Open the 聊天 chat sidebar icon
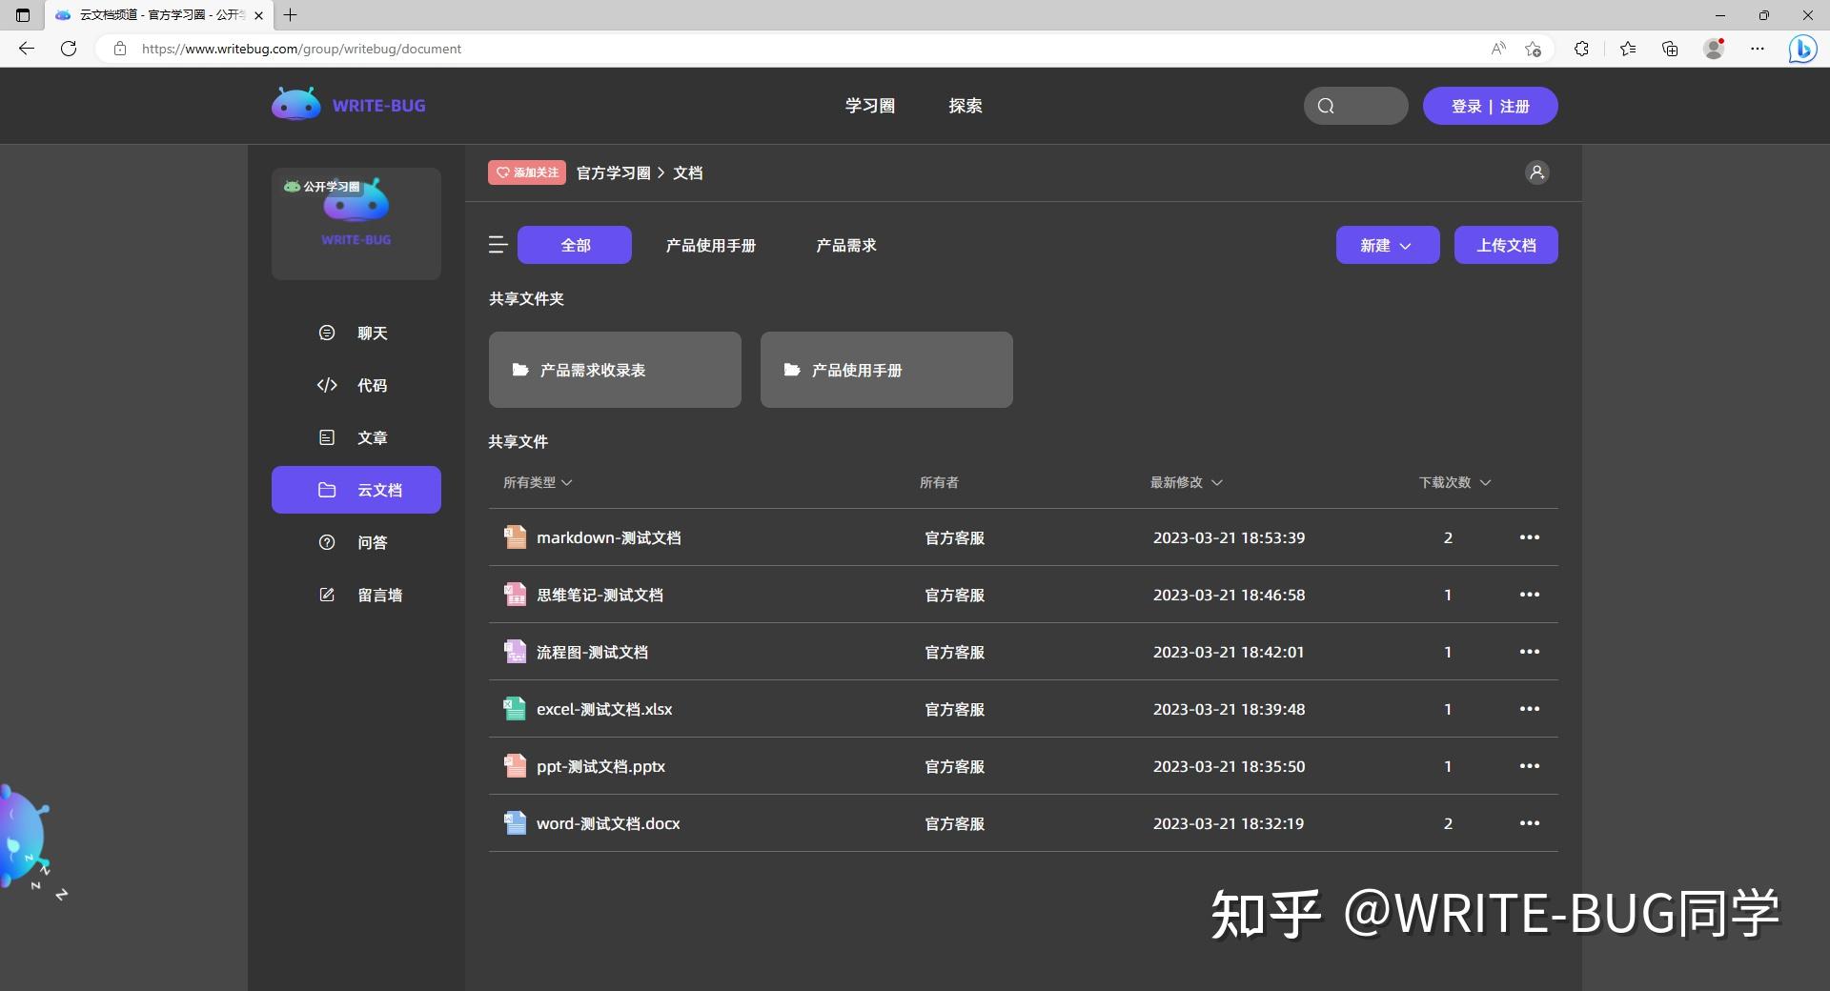The image size is (1830, 991). [x=327, y=333]
